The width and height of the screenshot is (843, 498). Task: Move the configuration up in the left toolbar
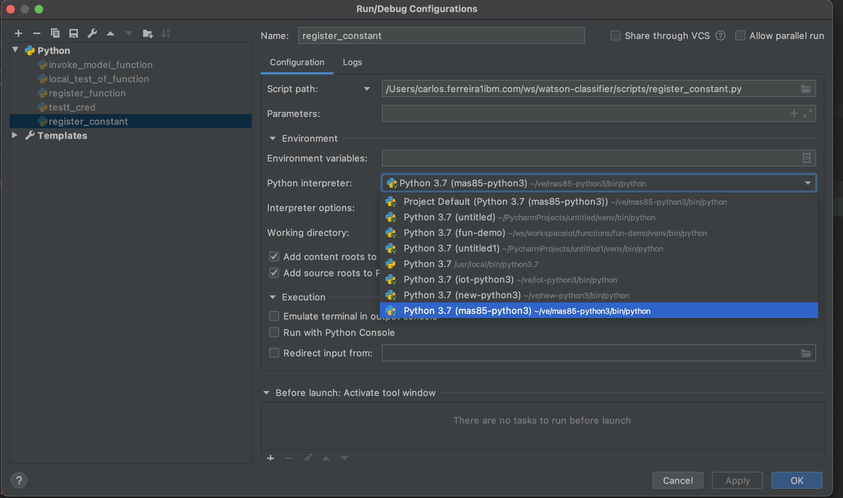click(x=111, y=34)
